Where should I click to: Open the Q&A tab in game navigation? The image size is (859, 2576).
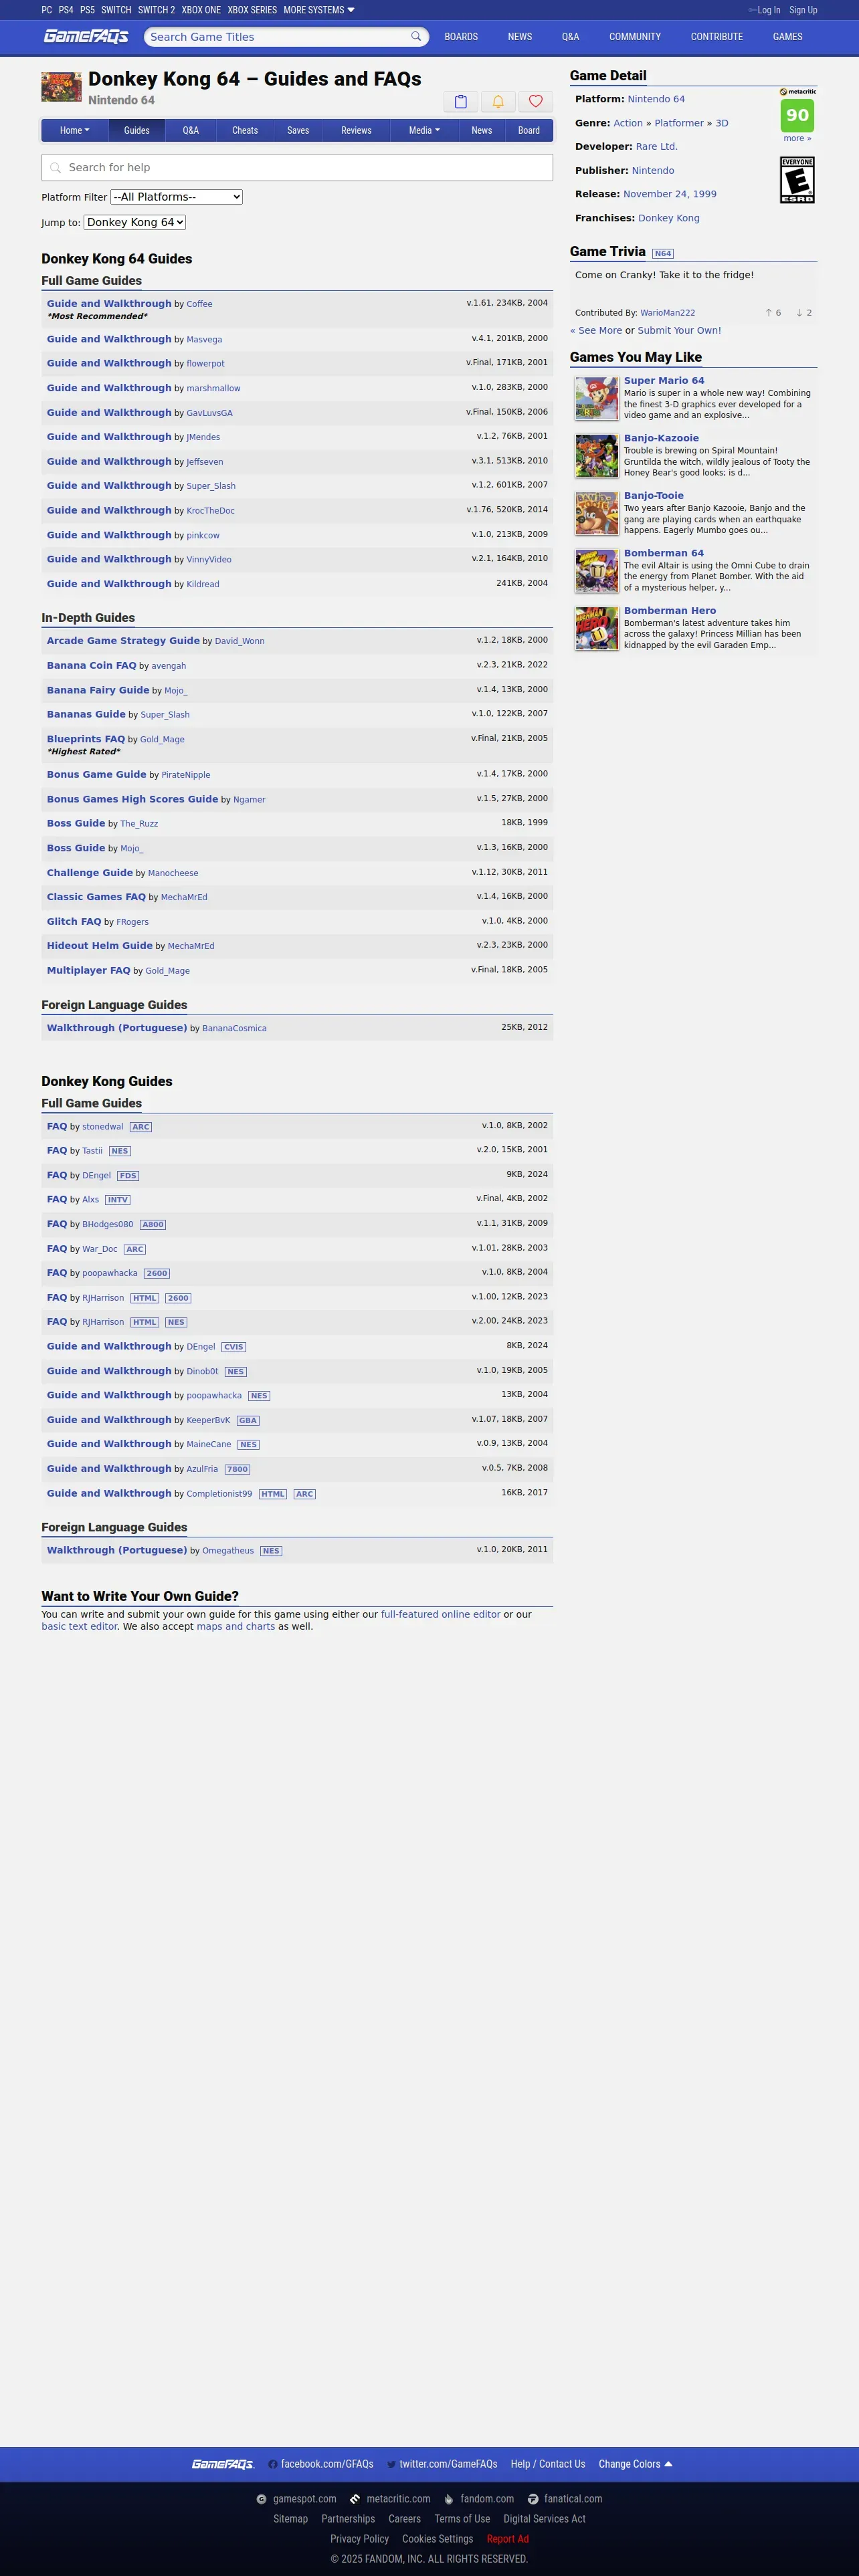pyautogui.click(x=191, y=130)
